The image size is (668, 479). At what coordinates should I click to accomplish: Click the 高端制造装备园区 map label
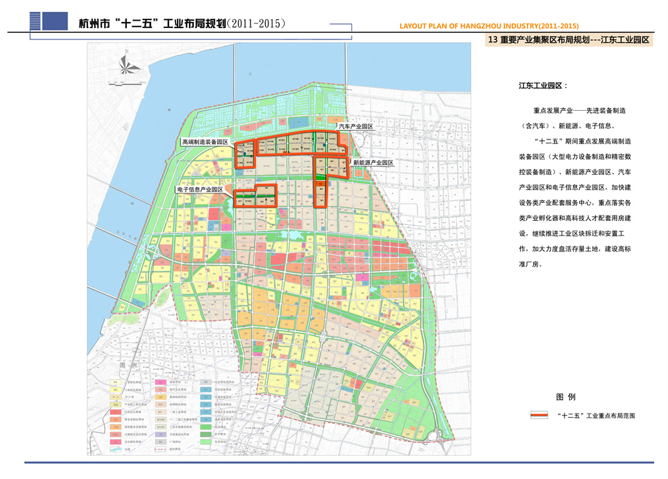[205, 142]
